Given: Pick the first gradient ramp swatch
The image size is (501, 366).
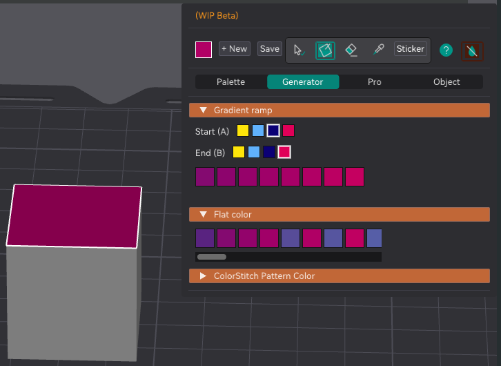Looking at the screenshot, I should click(205, 177).
